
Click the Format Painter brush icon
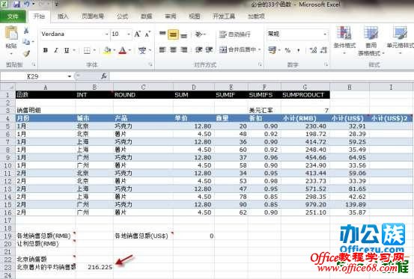coord(26,54)
